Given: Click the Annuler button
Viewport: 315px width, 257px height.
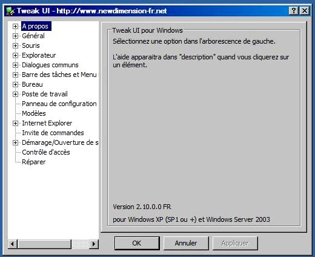Looking at the screenshot, I should pos(186,243).
